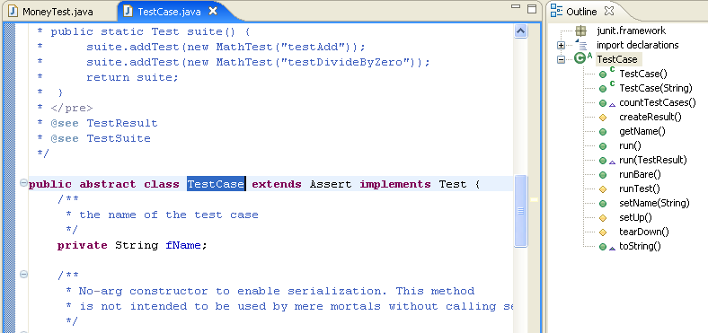Collapse the TestCase class node
Viewport: 708px width, 333px height.
(562, 59)
